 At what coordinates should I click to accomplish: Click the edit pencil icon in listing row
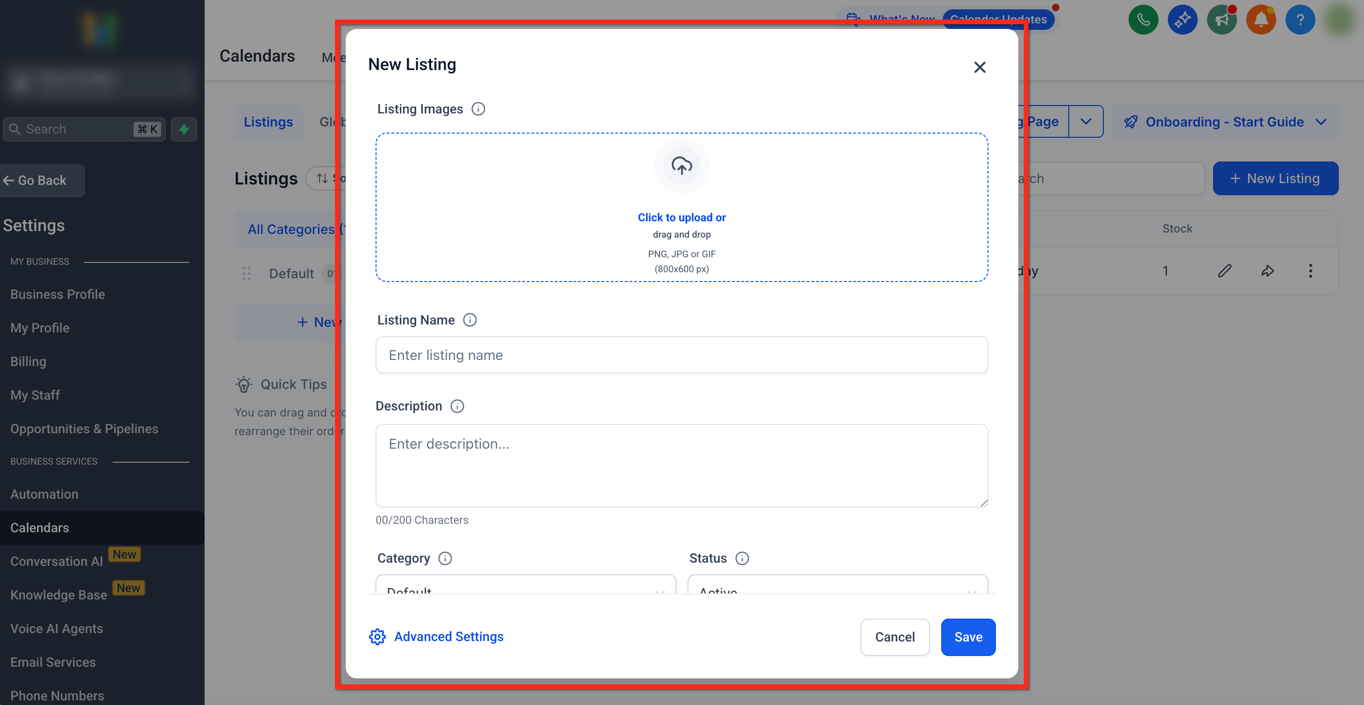(x=1224, y=271)
